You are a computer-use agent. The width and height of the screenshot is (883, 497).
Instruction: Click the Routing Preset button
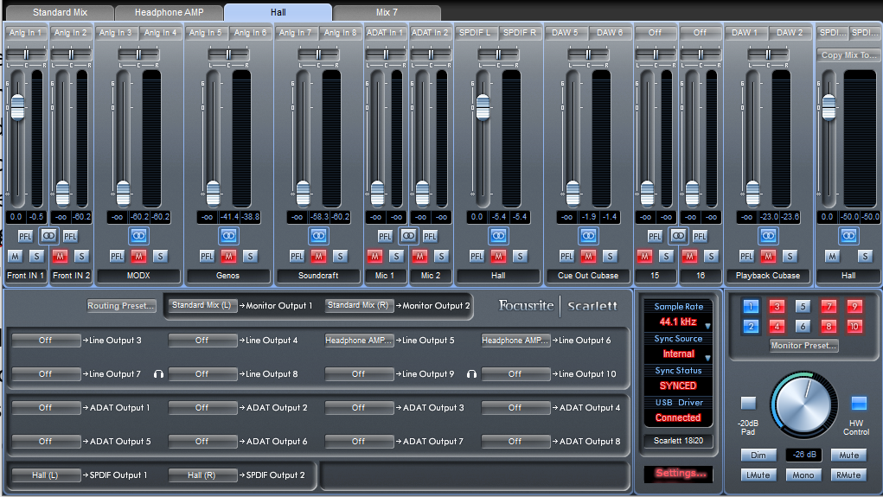point(121,306)
